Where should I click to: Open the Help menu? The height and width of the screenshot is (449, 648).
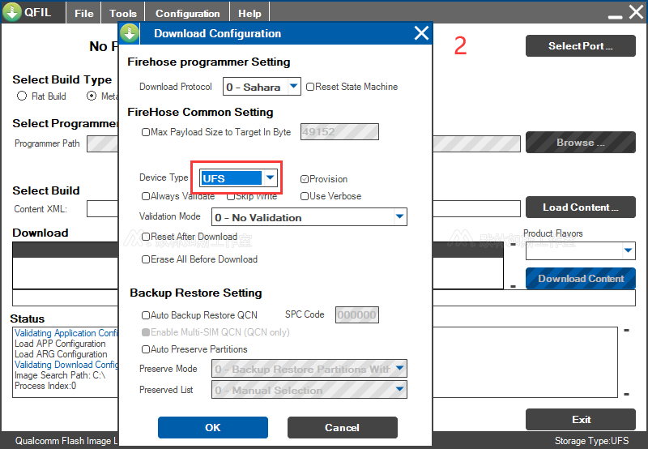click(x=249, y=13)
